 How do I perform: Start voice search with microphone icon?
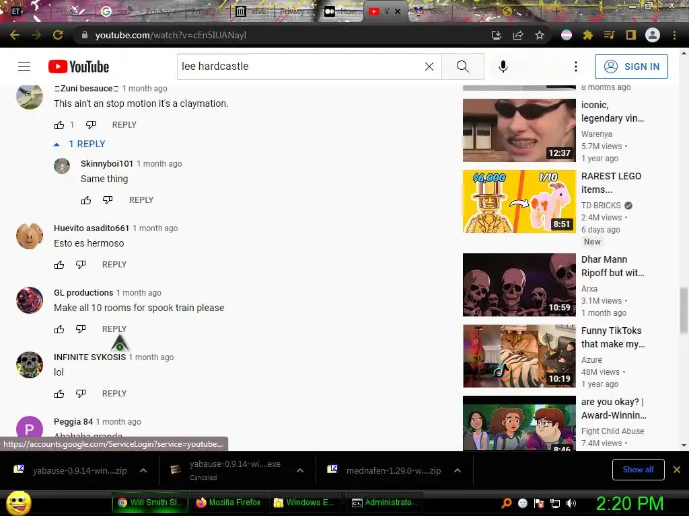503,67
